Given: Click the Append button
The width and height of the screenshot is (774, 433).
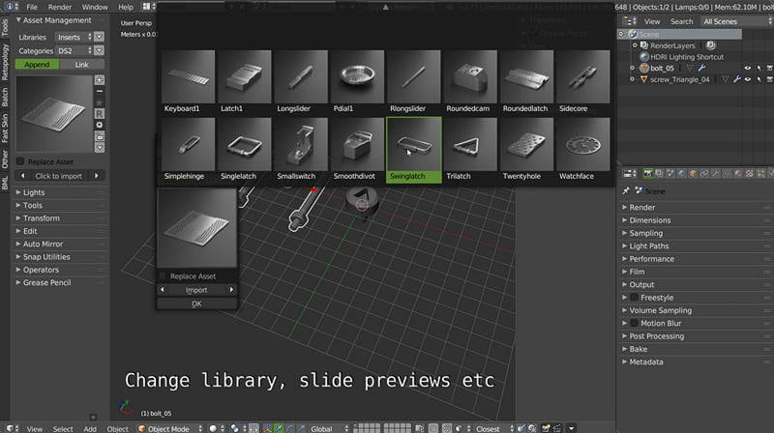Looking at the screenshot, I should tap(37, 64).
